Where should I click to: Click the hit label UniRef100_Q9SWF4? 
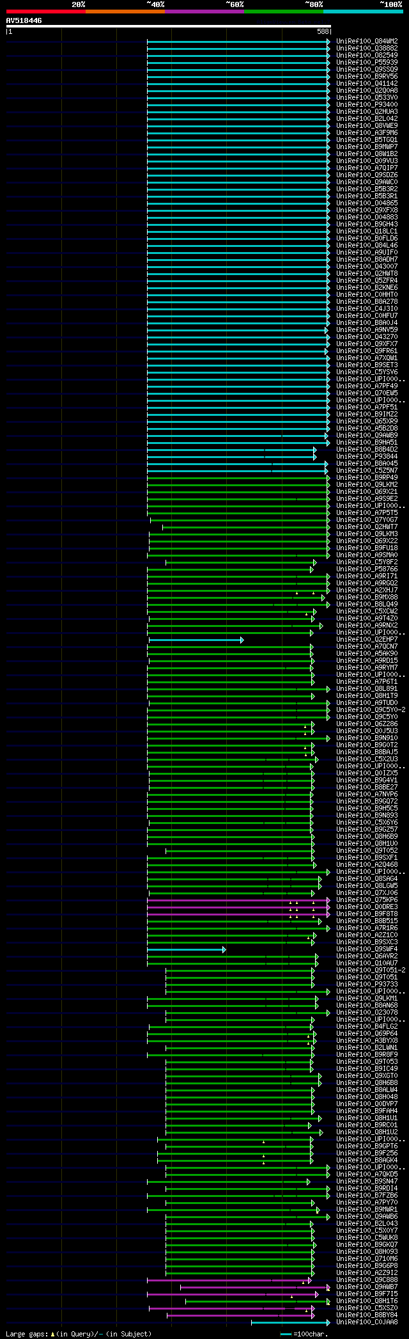(x=367, y=949)
